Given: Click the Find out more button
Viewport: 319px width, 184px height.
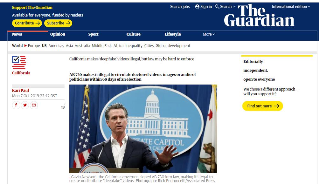Looking at the screenshot, I should 262,106.
